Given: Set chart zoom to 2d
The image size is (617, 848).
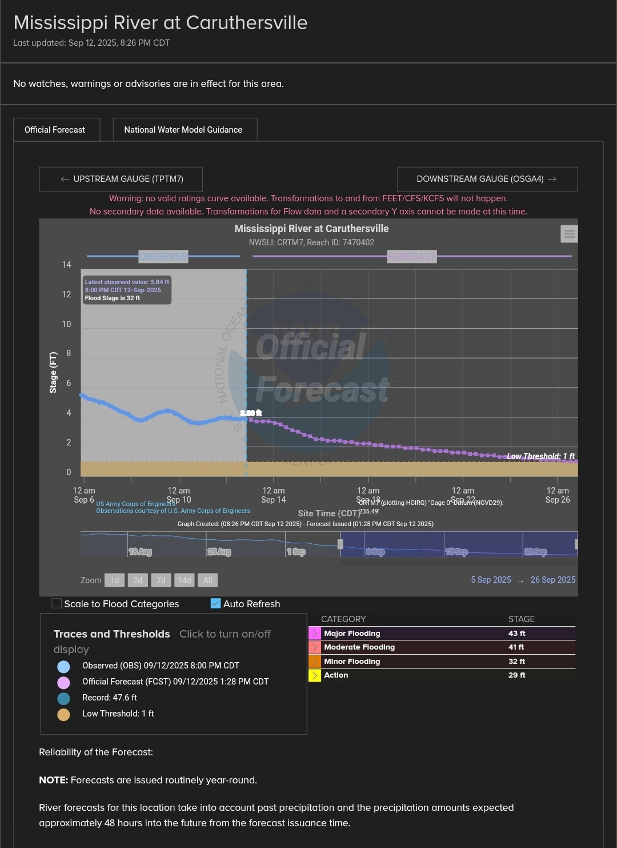Looking at the screenshot, I should pyautogui.click(x=138, y=580).
